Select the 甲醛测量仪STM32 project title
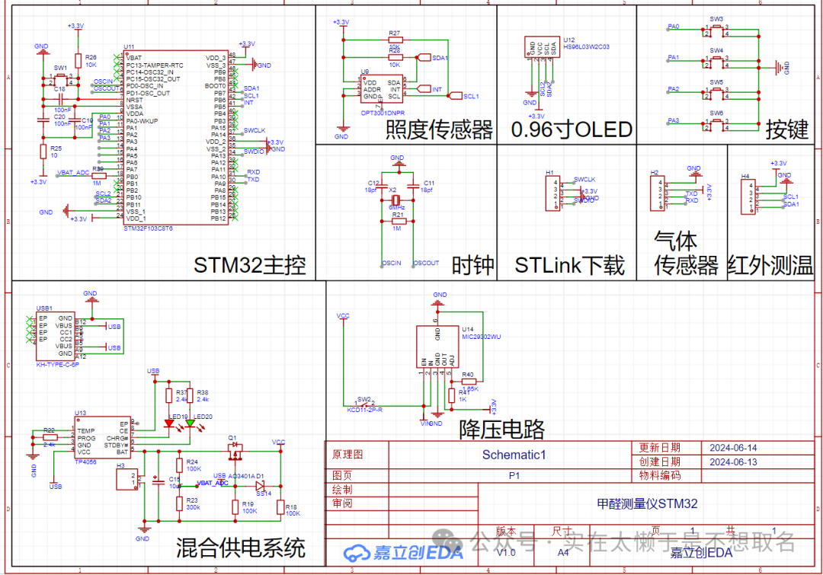823x575 pixels. [x=647, y=503]
